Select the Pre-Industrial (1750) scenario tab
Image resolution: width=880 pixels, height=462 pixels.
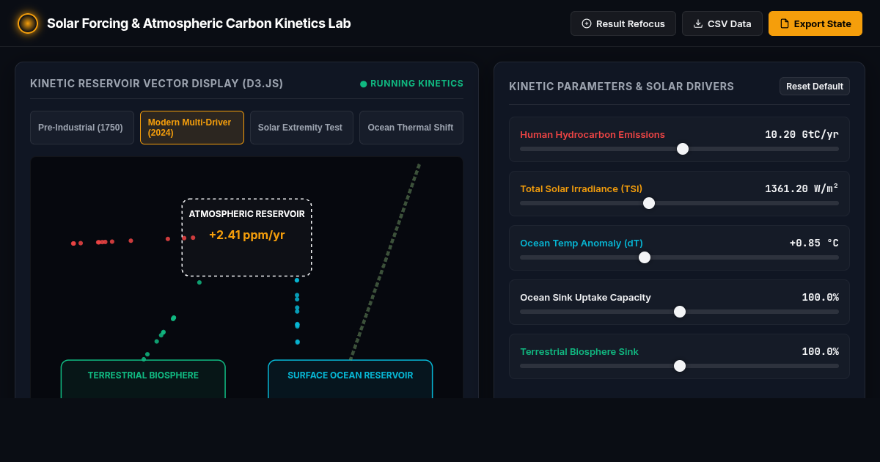click(x=82, y=128)
